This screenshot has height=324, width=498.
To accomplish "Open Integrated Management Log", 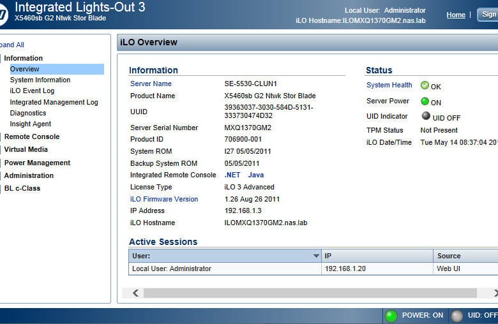I will coord(54,102).
